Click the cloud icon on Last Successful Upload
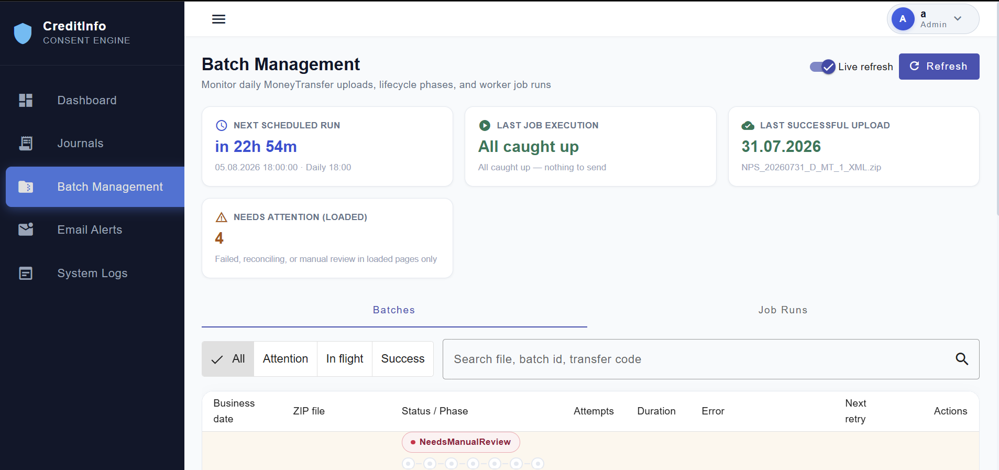999x470 pixels. (x=748, y=125)
